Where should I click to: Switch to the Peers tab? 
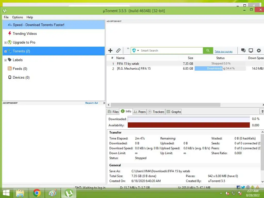coord(139,112)
